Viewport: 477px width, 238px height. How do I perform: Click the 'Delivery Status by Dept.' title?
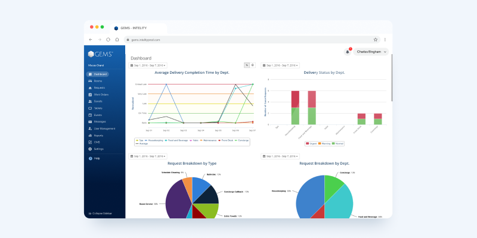[x=324, y=73]
